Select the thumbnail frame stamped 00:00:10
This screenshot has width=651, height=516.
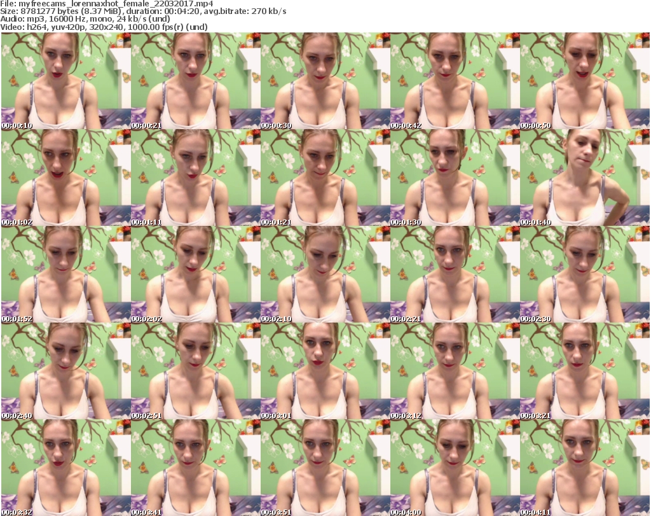pos(66,81)
